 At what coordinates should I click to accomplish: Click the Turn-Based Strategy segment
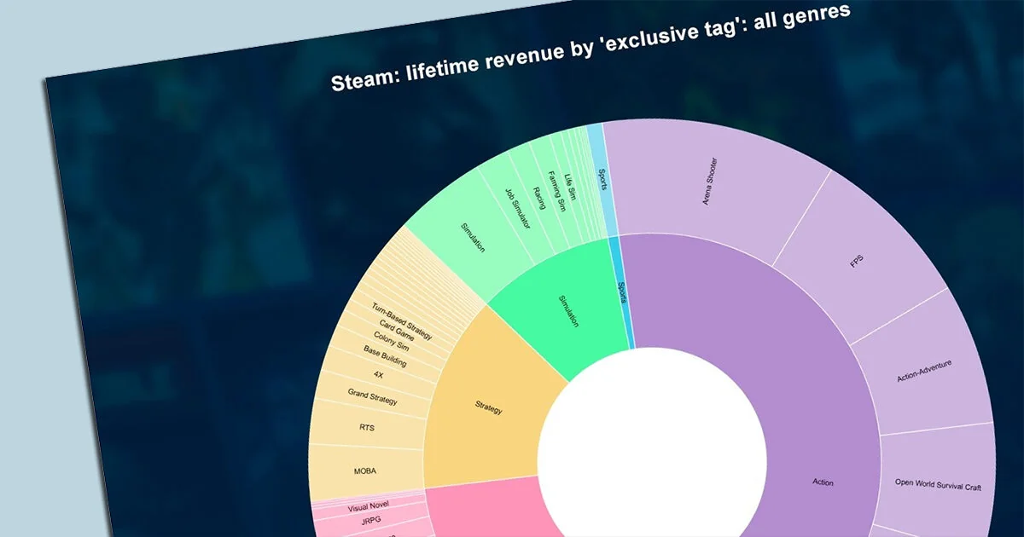(x=402, y=320)
